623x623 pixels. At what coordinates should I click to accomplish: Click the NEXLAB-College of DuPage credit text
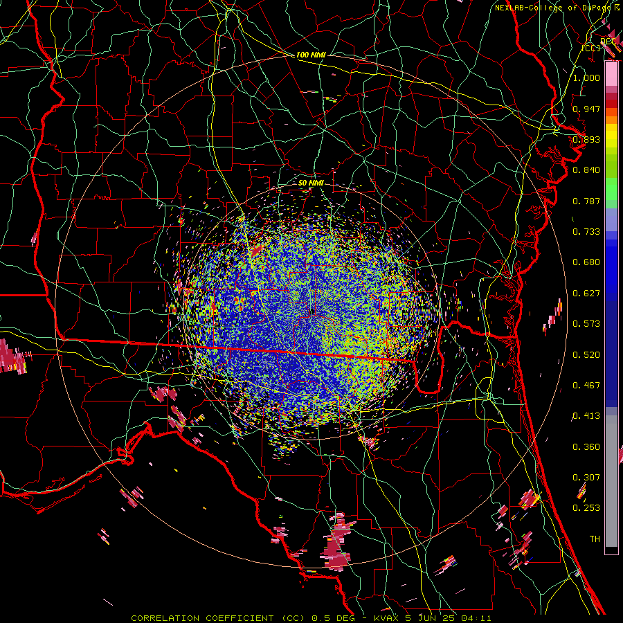tap(553, 8)
